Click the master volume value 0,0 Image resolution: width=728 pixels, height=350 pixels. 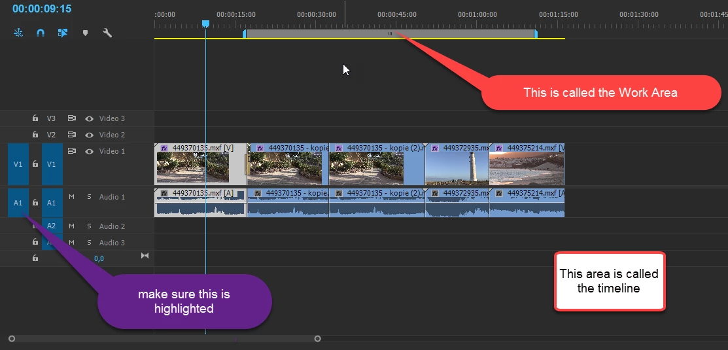tap(99, 258)
